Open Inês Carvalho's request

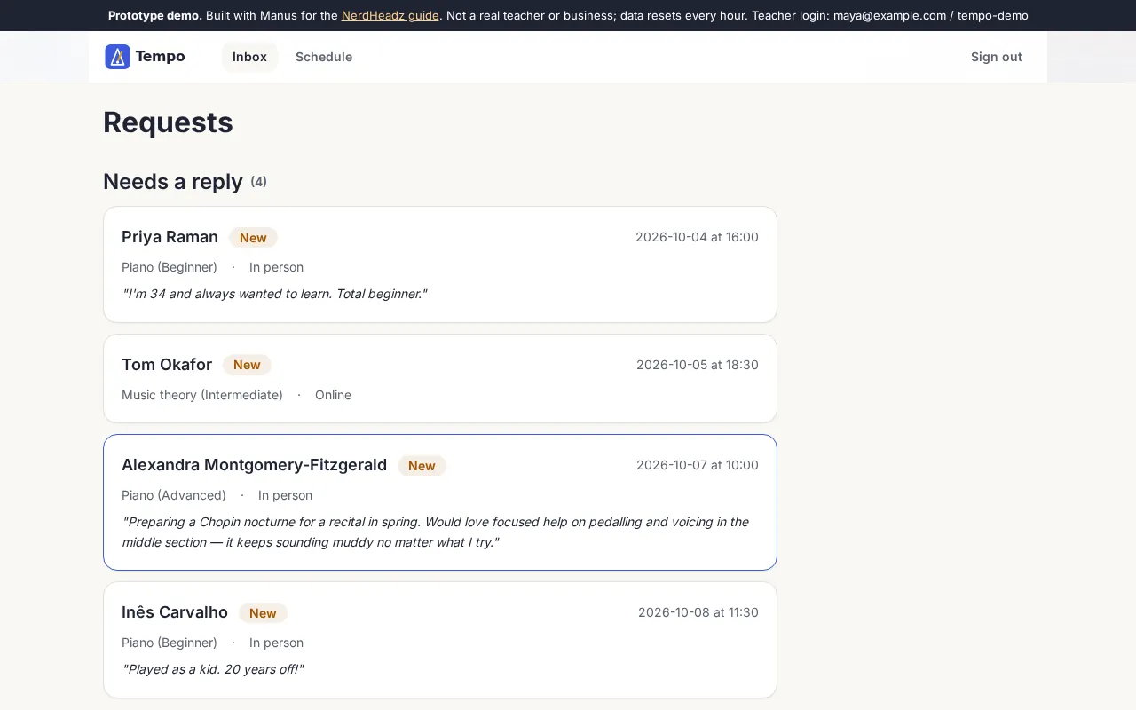pyautogui.click(x=440, y=640)
